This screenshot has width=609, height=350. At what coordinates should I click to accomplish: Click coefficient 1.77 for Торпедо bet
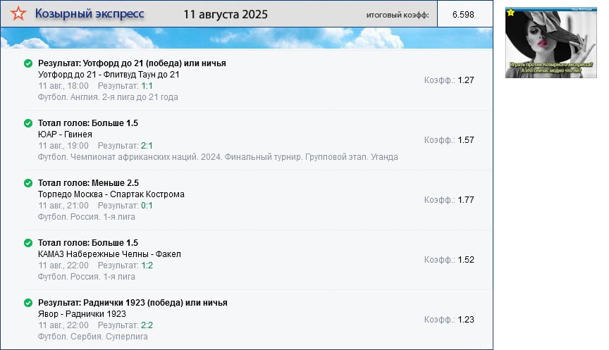point(465,200)
